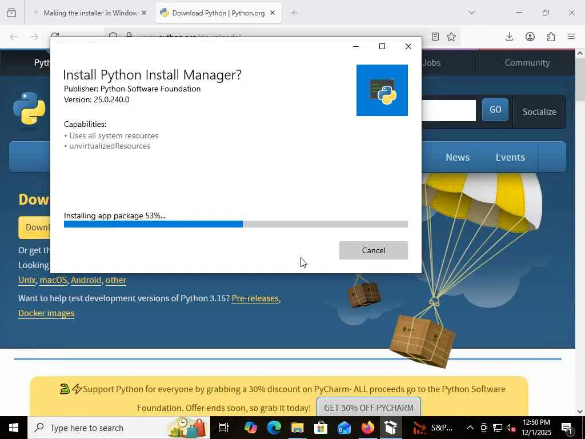This screenshot has height=439, width=585.
Task: Go back with the browser back arrow
Action: click(14, 37)
